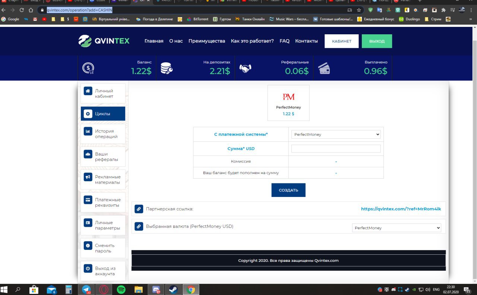477x295 pixels.
Task: Open the Гуртом bookmark
Action: (222, 19)
